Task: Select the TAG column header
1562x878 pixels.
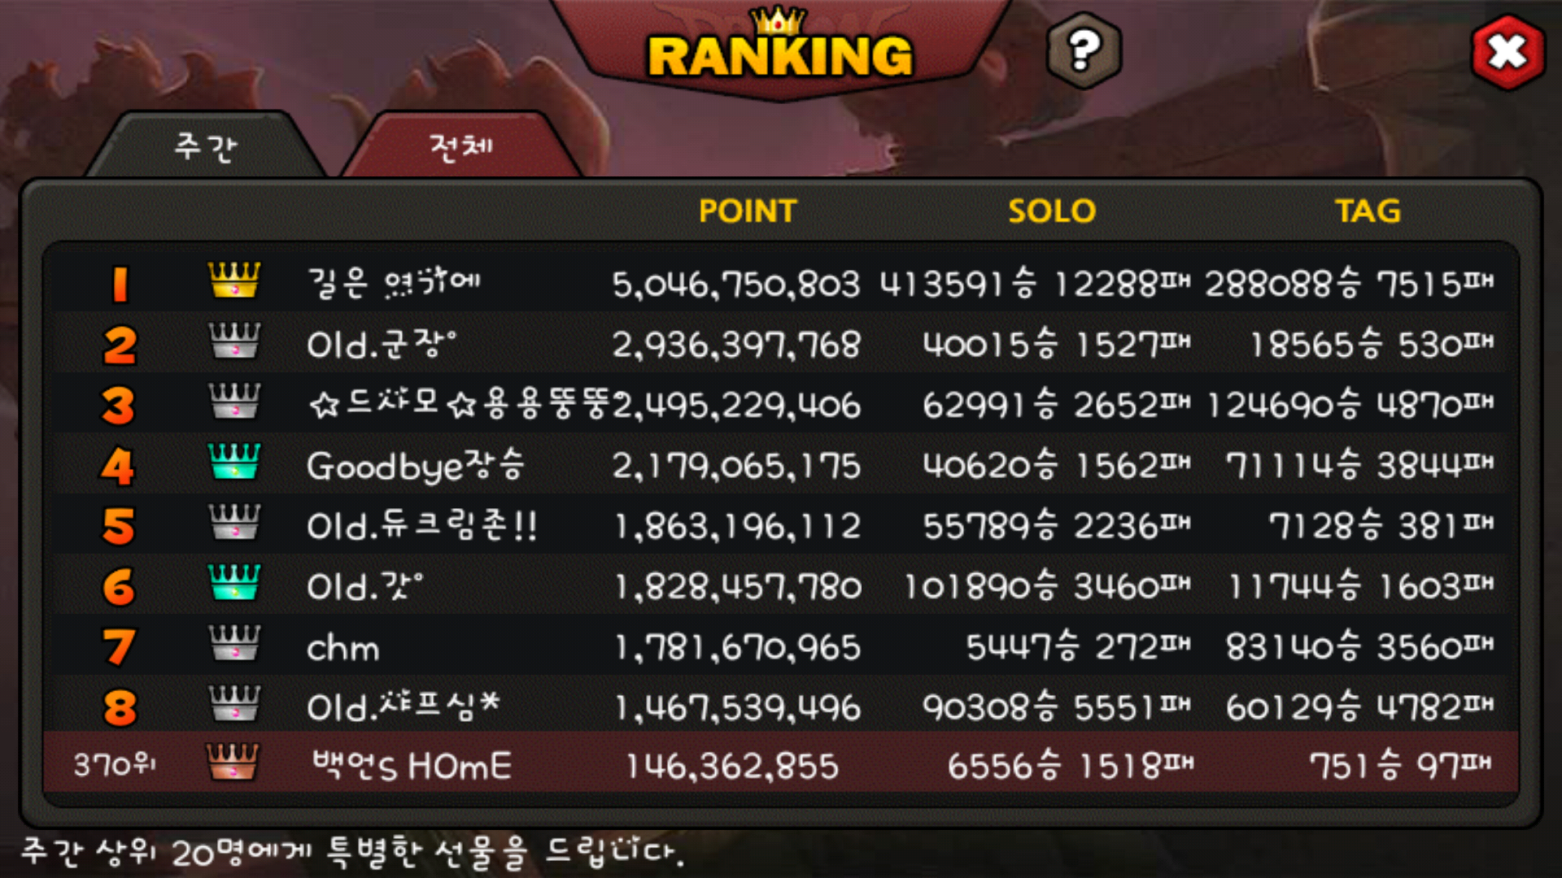Action: pos(1368,211)
